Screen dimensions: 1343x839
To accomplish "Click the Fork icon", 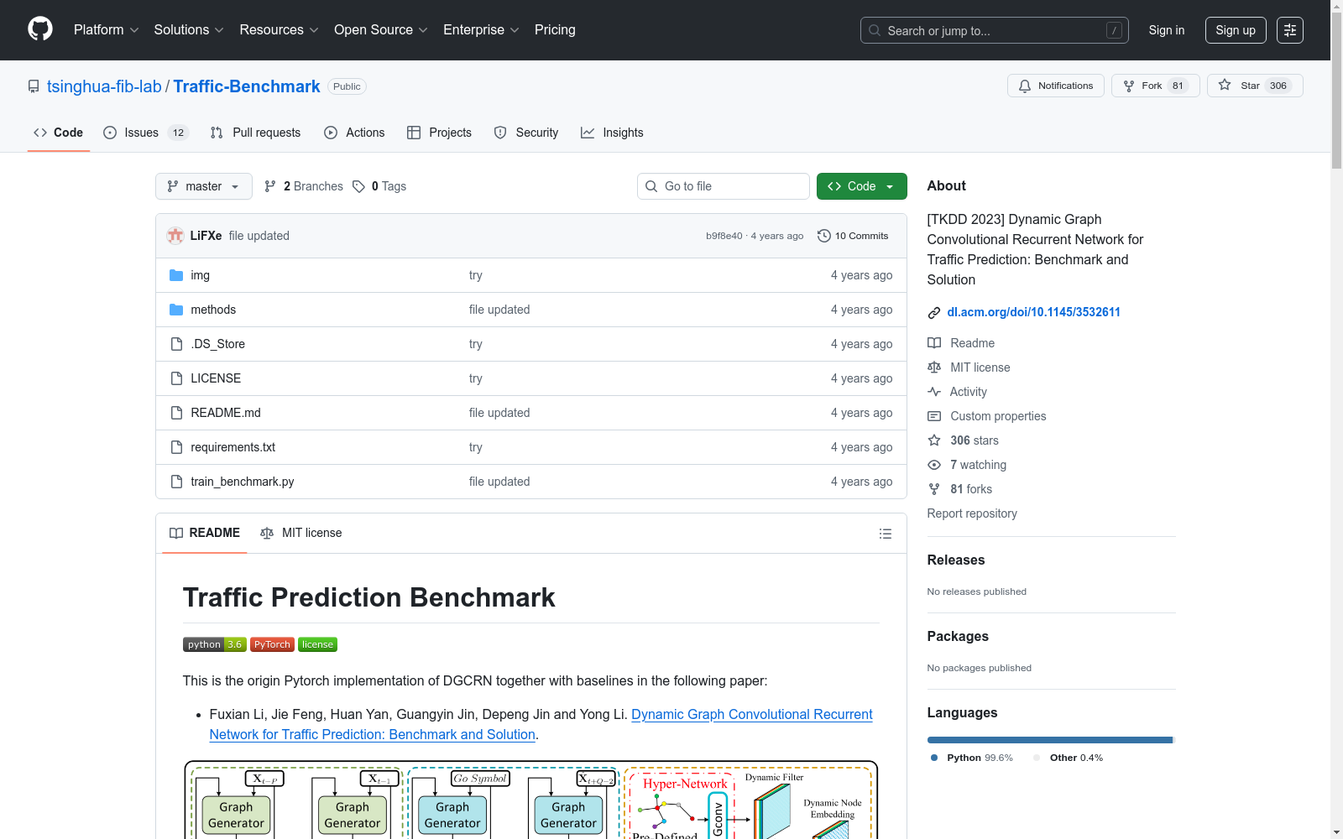I will pyautogui.click(x=1129, y=86).
